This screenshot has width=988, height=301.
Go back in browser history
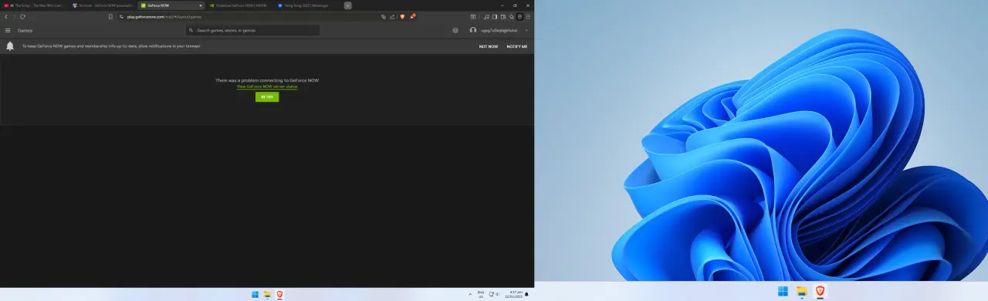tap(6, 16)
